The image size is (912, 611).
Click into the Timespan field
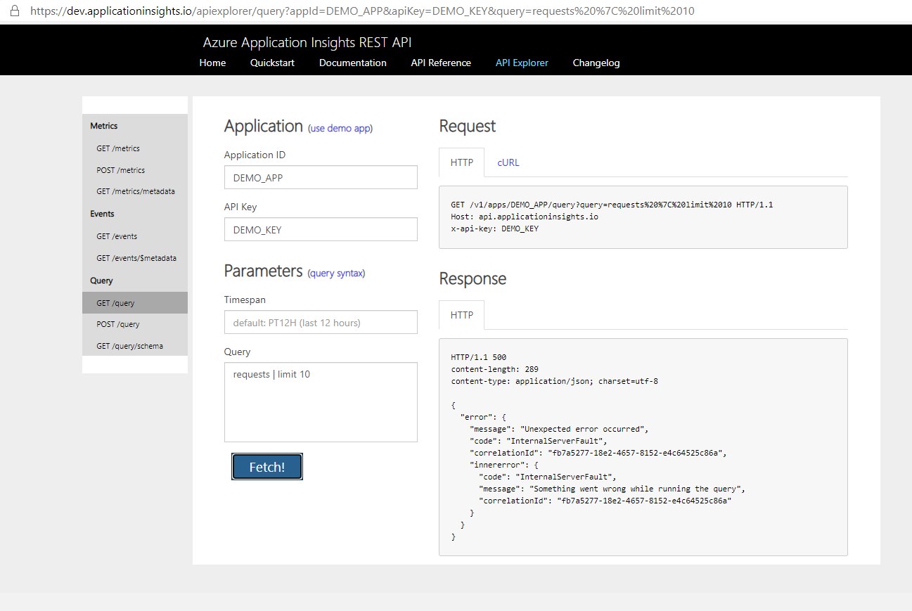321,323
